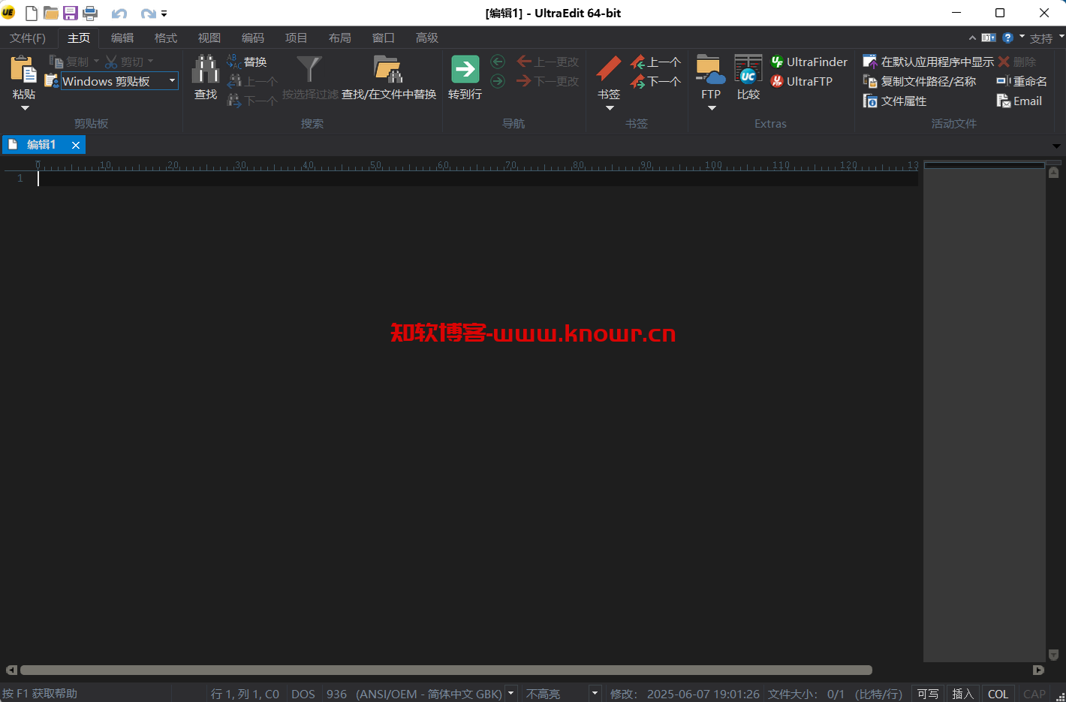Launch UltraFTP
The width and height of the screenshot is (1066, 702).
pos(802,81)
